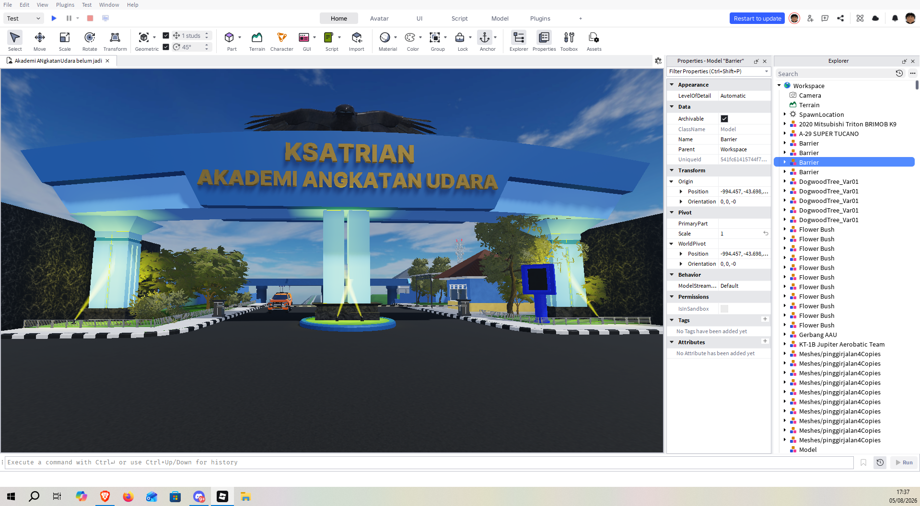
Task: Choose the Scale tool
Action: tap(65, 41)
